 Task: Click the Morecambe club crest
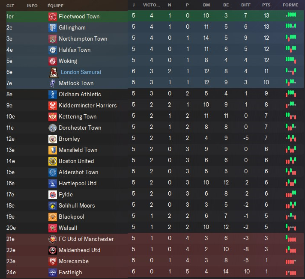(52, 261)
